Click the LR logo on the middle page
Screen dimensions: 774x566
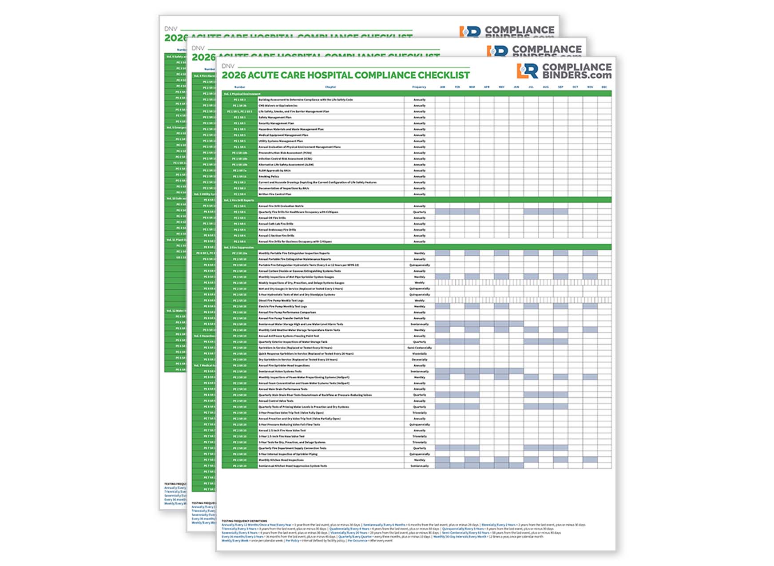click(x=497, y=52)
